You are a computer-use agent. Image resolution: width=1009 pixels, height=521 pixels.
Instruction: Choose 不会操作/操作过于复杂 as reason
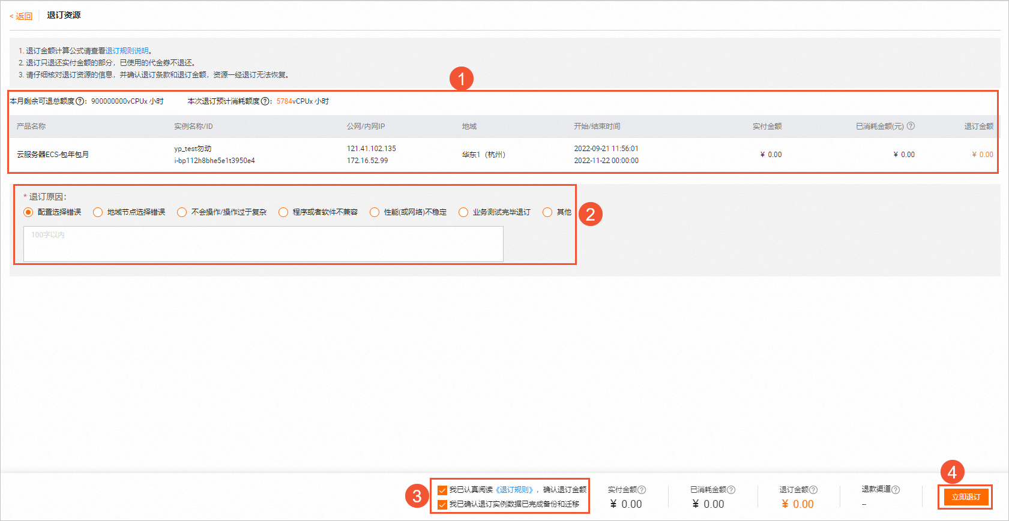point(182,212)
